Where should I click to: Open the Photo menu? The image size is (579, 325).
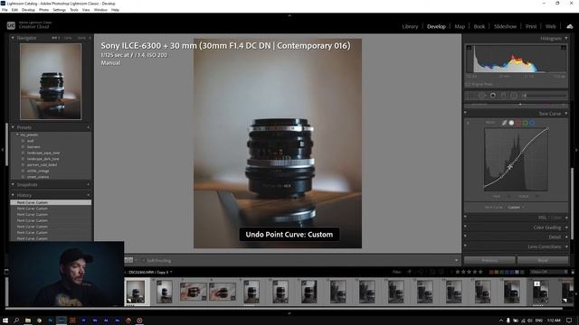(43, 10)
